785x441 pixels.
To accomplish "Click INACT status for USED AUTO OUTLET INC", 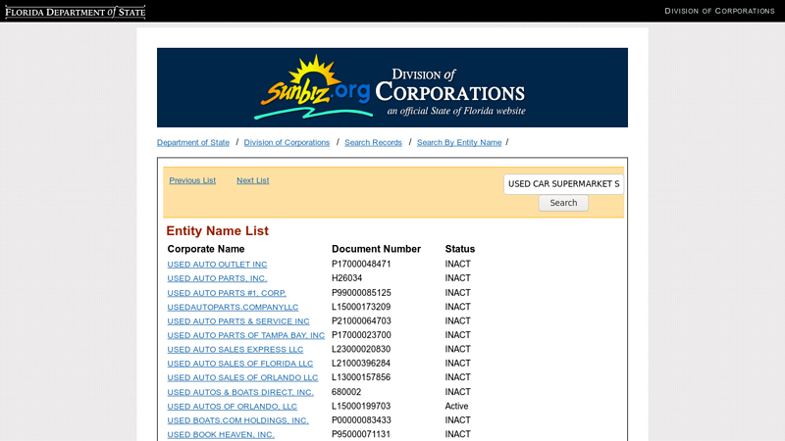I will 457,264.
